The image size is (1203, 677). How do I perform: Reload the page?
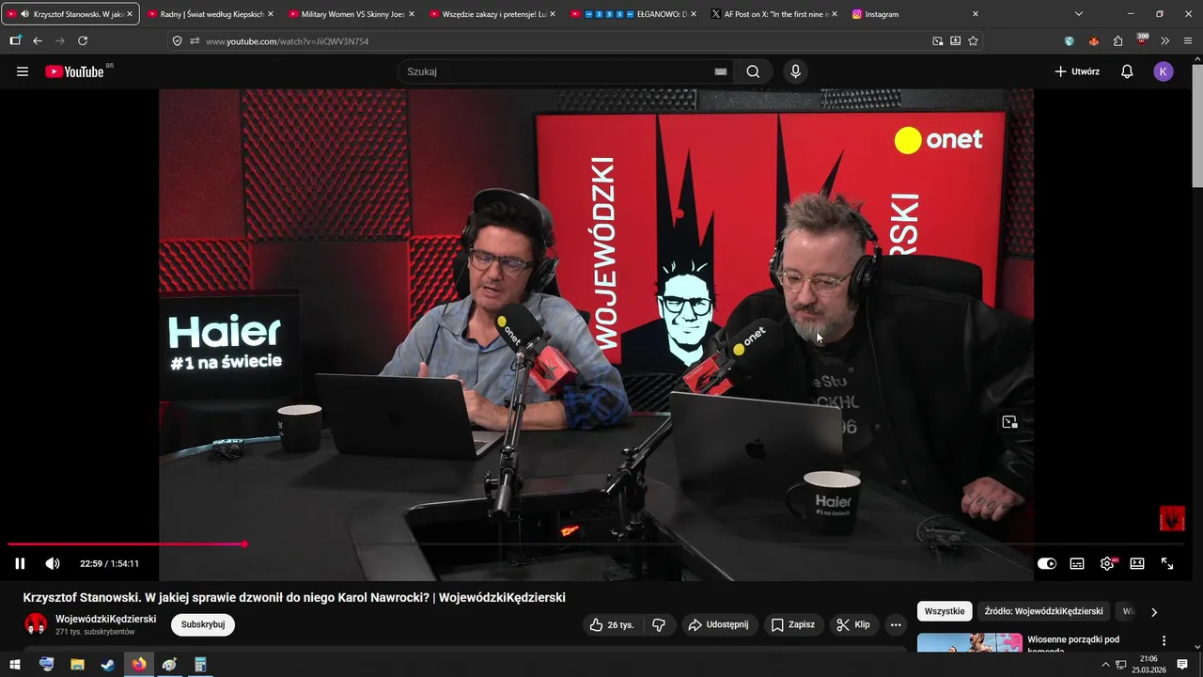pyautogui.click(x=83, y=41)
